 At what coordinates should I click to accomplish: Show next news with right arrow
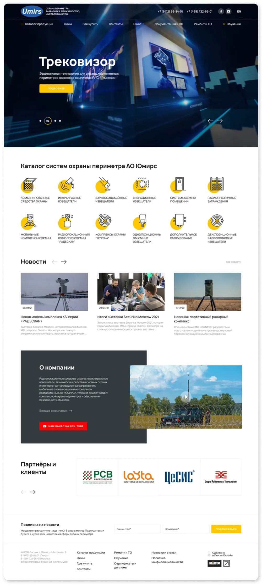pos(64,262)
